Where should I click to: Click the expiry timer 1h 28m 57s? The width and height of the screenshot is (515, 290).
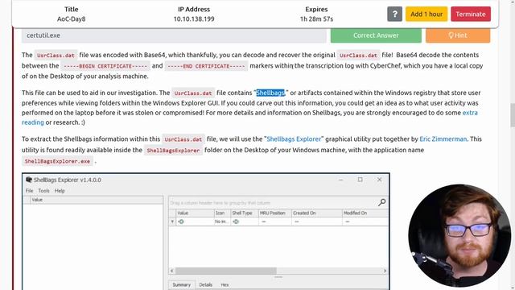[x=316, y=19]
